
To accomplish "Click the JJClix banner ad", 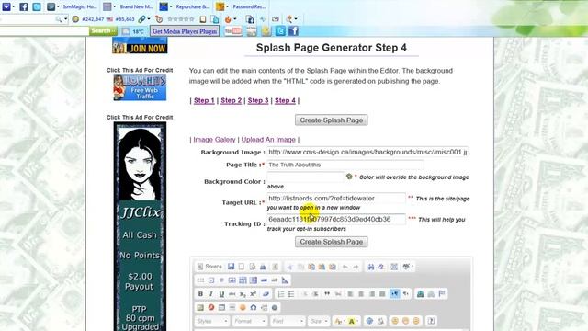I will point(140,226).
